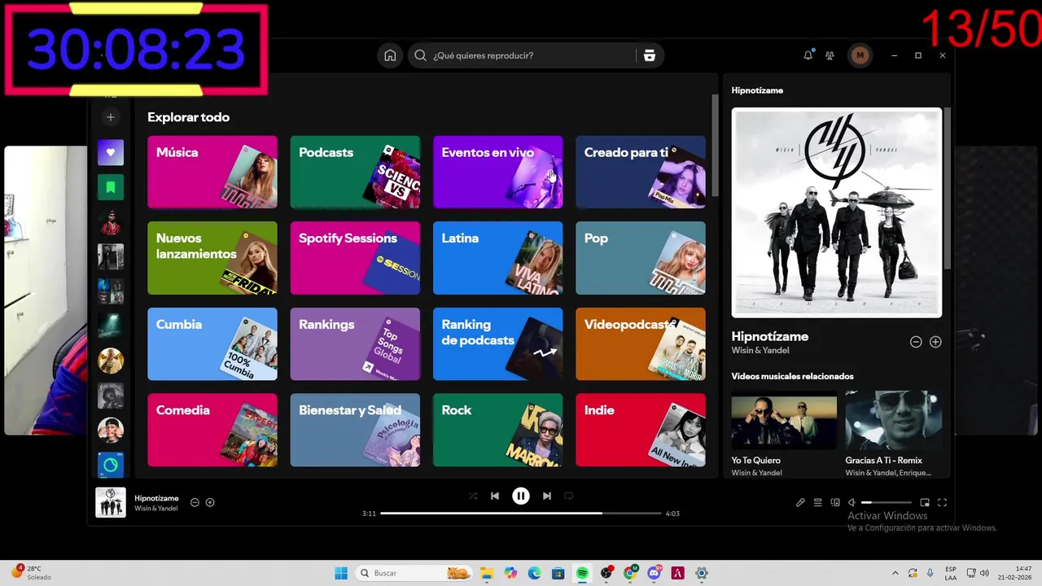Toggle lyrics microphone icon
Viewport: 1042px width, 586px height.
(x=800, y=503)
